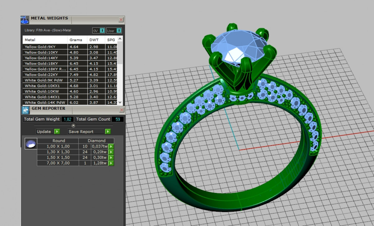Click green arrow for 1,50 X 1,50 row

coord(111,158)
